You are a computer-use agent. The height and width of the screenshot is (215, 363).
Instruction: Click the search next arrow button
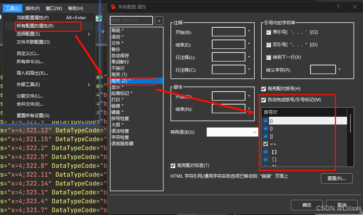159,21
